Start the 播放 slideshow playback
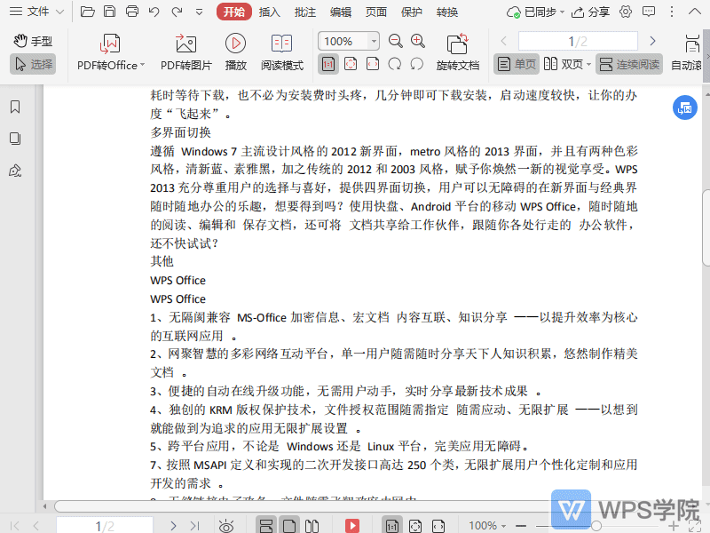The width and height of the screenshot is (710, 533). point(234,49)
